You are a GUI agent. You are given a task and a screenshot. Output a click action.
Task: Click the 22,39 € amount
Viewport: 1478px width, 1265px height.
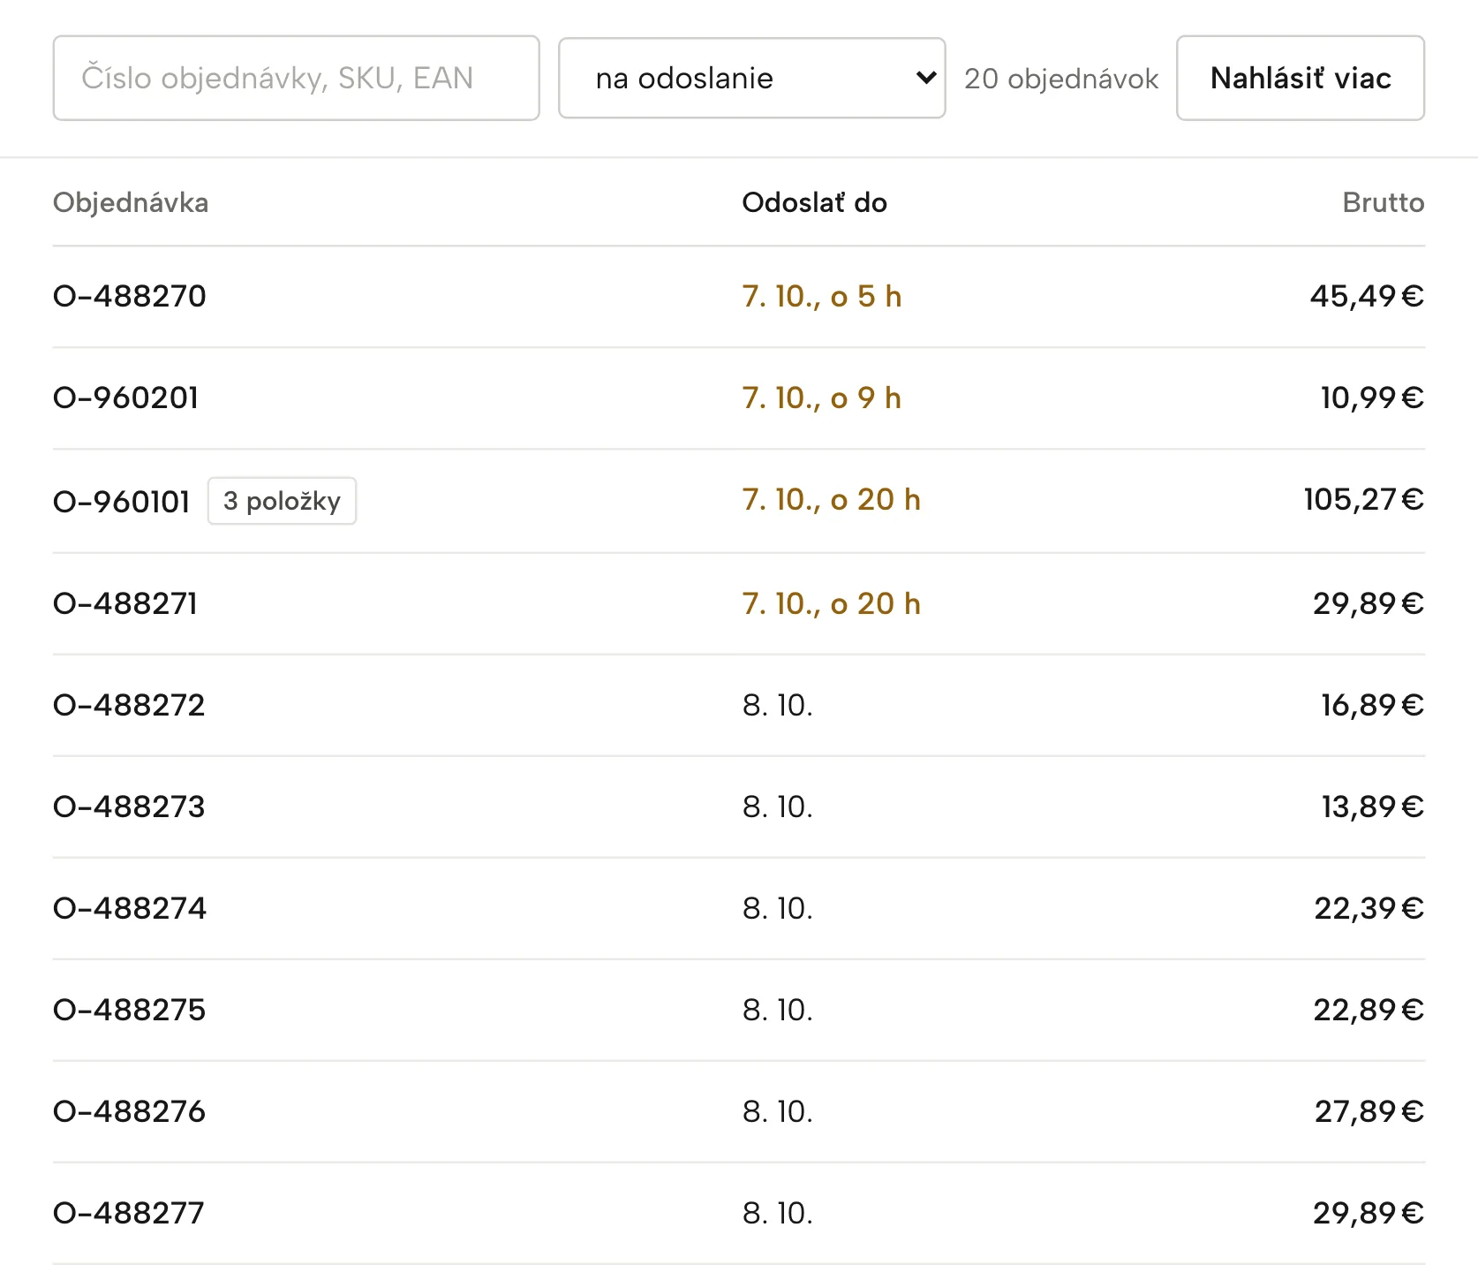click(1369, 908)
